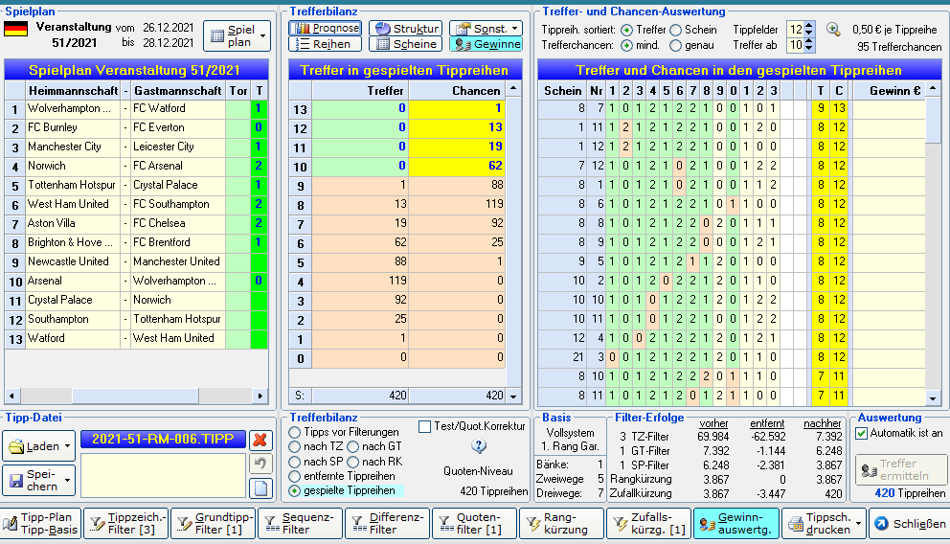The width and height of the screenshot is (950, 544).
Task: Open the Differenz-Filter
Action: click(x=388, y=523)
